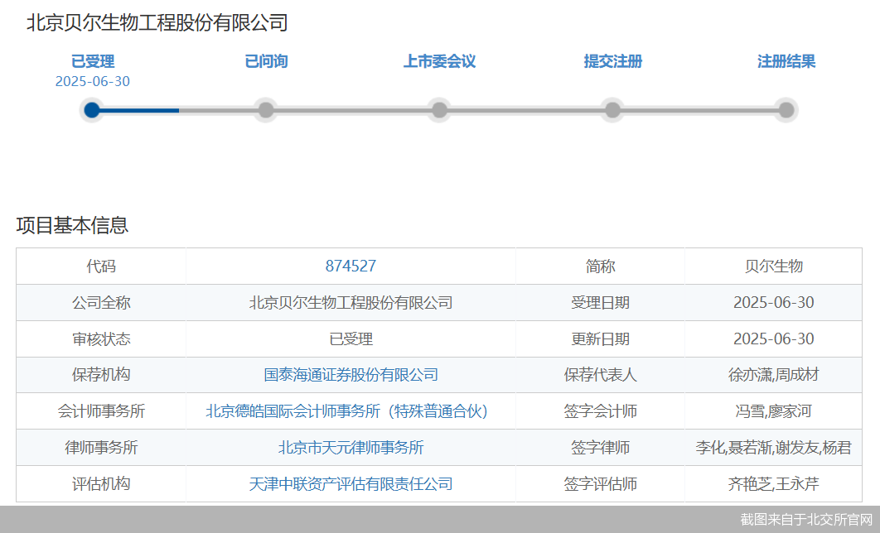
Task: Select the 已问询 stage label
Action: coord(266,61)
